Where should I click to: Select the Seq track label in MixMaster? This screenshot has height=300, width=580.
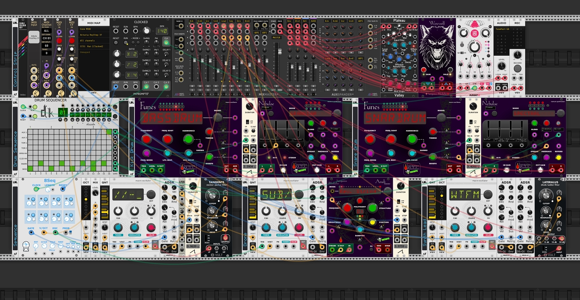(232, 21)
